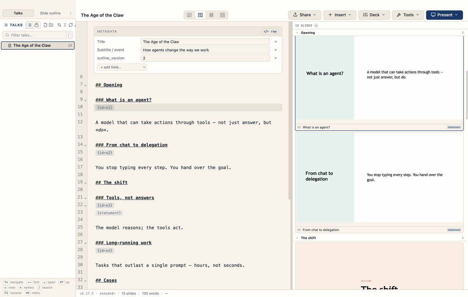
Task: Switch to the Talks tab
Action: (x=18, y=13)
